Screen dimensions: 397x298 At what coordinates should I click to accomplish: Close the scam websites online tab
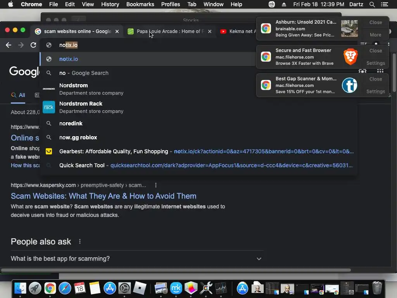pos(117,31)
